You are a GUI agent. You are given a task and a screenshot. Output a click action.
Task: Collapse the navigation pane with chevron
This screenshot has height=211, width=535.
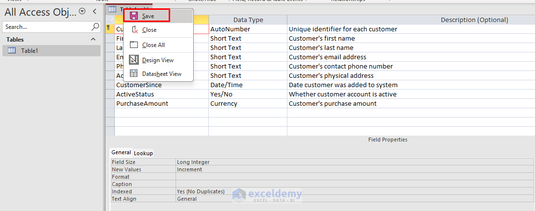[x=95, y=11]
